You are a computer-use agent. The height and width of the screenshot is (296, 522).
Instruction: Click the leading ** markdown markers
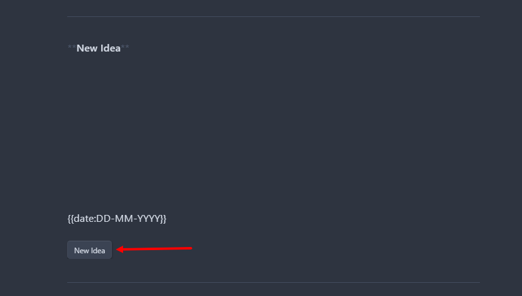72,47
